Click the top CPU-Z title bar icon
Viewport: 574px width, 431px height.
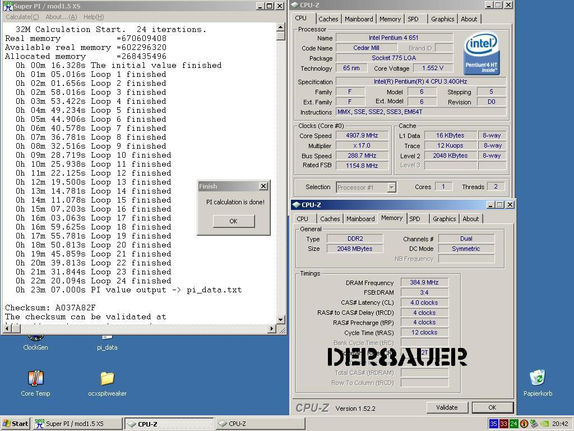295,5
